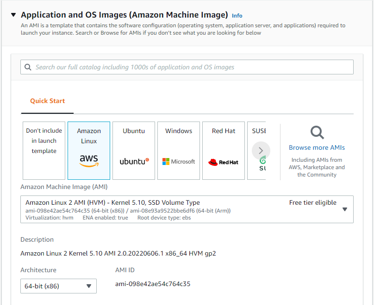Show more OS tiles with the next arrow

pos(261,151)
